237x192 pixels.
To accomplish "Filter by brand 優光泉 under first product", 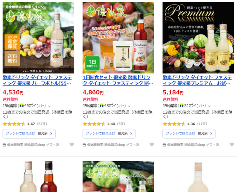I will (x=29, y=134).
